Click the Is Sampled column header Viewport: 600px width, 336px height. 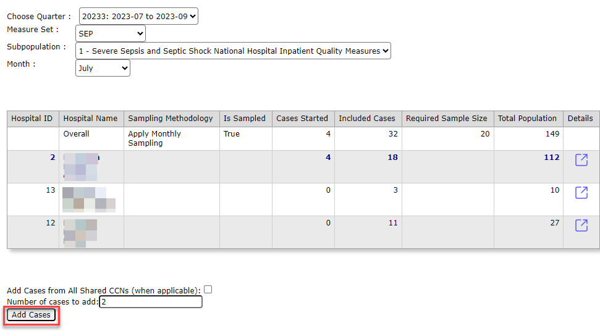pyautogui.click(x=245, y=119)
